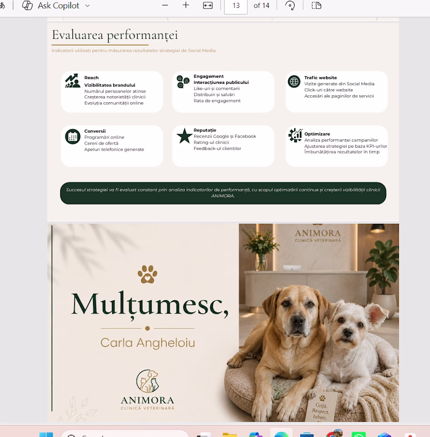This screenshot has width=430, height=437.
Task: Open the page view icon
Action: pos(316,5)
